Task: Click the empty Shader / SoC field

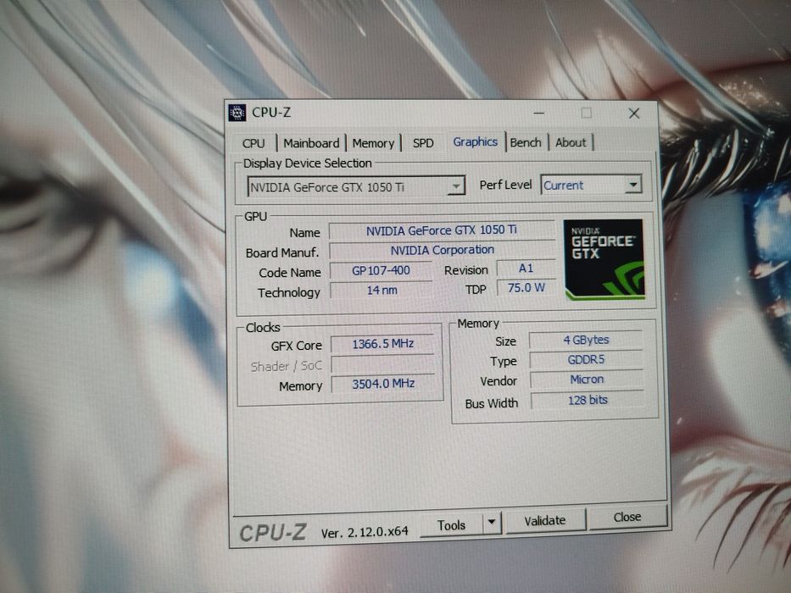Action: point(383,364)
